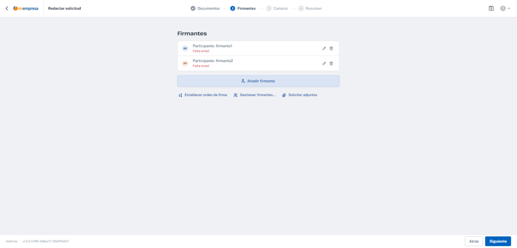Screen dimensions: 517x248
Task: Open Establecer orden de firma
Action: click(203, 95)
